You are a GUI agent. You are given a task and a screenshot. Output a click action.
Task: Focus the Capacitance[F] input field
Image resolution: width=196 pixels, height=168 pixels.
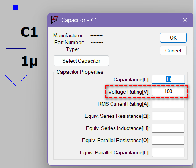point(168,79)
